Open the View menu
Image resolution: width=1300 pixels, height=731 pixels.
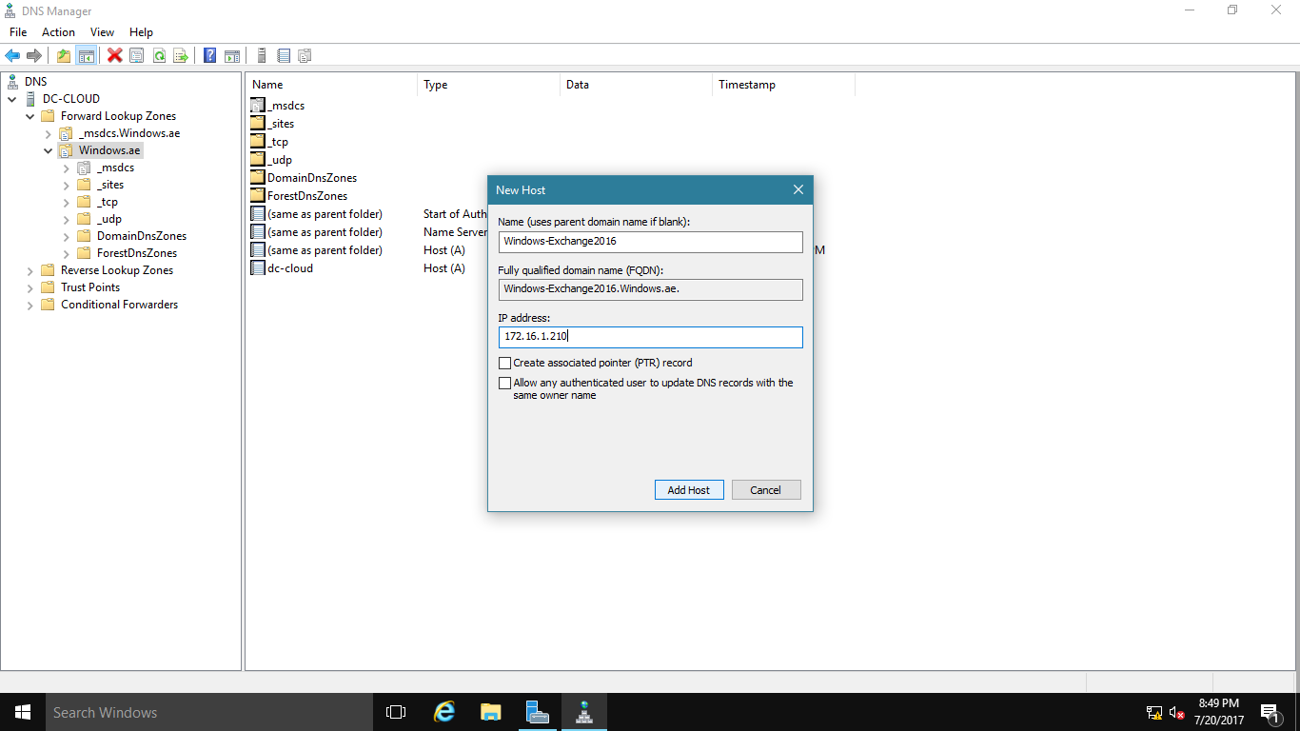tap(102, 32)
